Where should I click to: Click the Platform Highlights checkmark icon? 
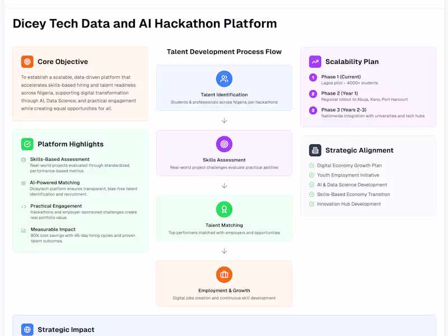tap(27, 144)
